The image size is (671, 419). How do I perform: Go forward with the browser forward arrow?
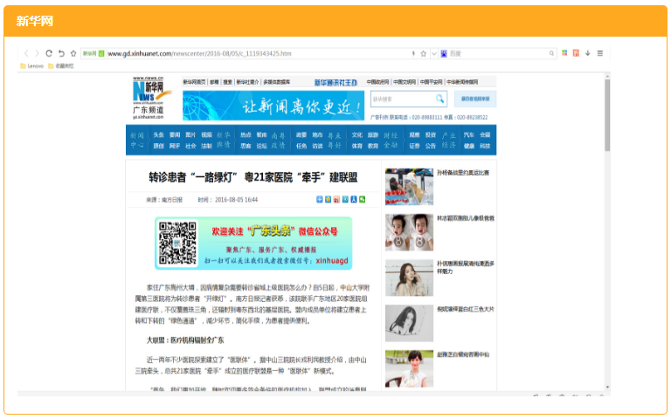click(x=38, y=53)
